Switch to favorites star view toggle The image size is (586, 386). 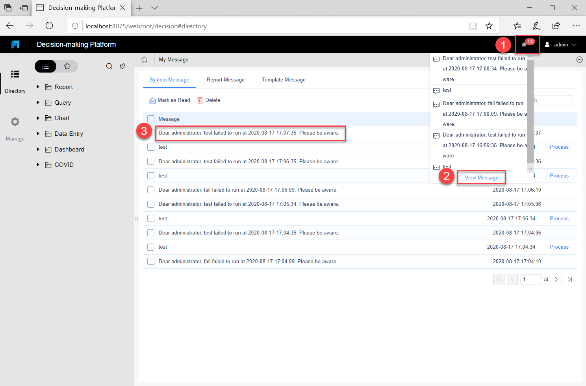coord(67,66)
